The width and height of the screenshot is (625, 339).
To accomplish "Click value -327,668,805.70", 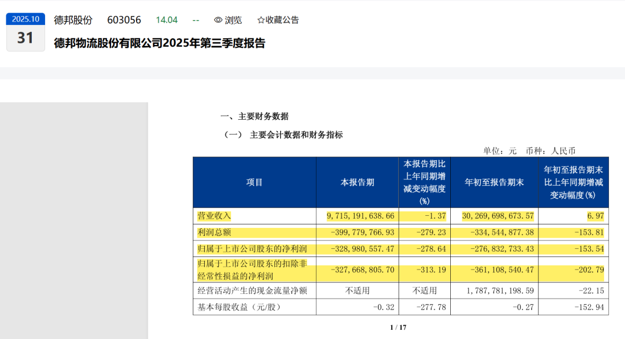I will 363,270.
